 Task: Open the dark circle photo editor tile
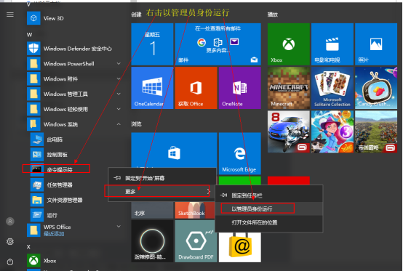coord(152,241)
